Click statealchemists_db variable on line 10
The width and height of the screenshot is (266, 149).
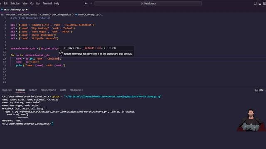23,48
